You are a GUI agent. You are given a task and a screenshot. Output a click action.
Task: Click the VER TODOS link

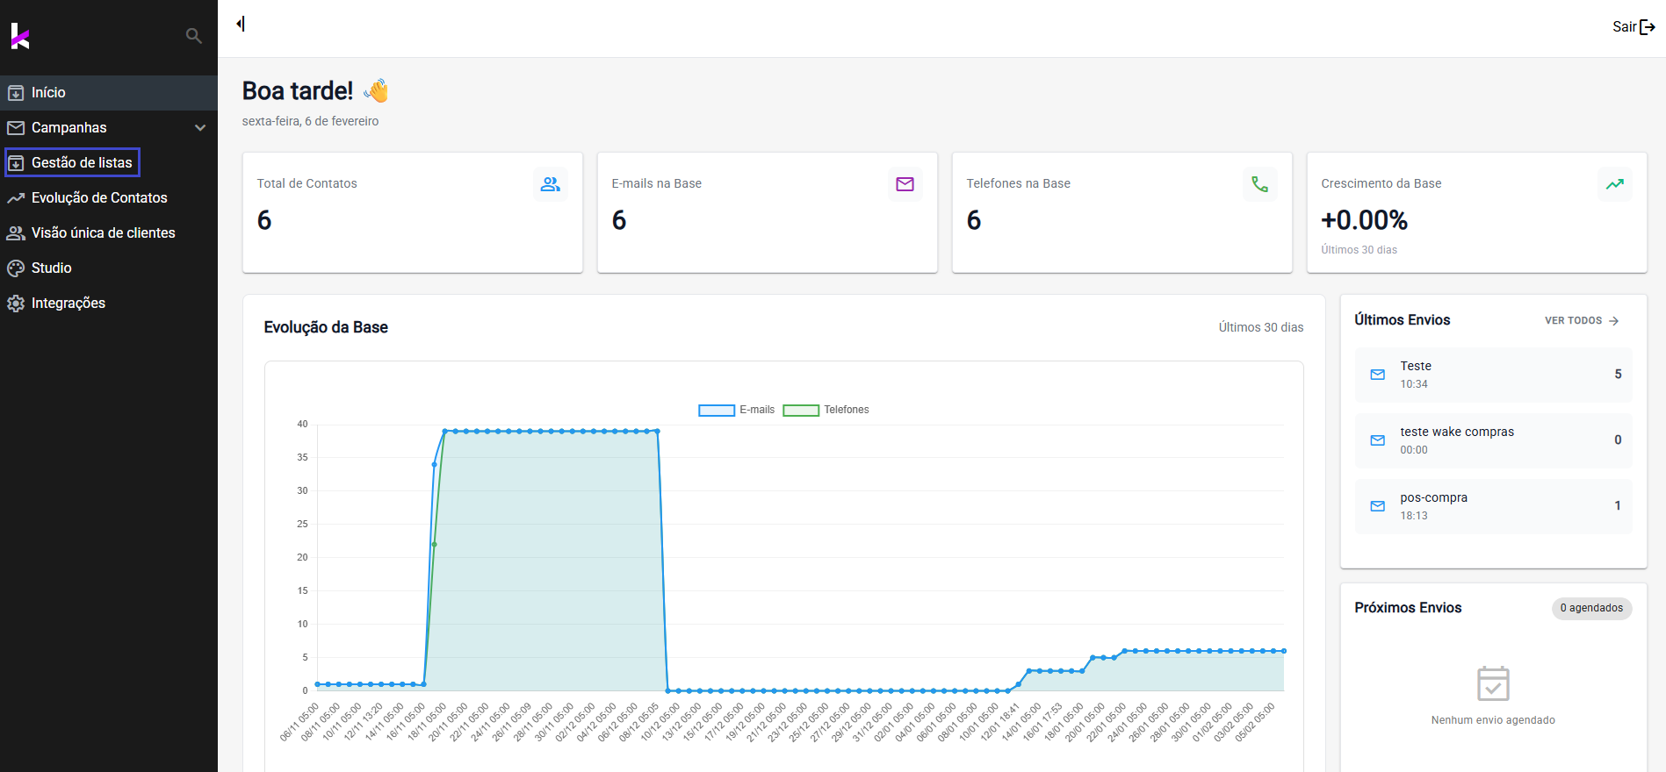tap(1581, 321)
